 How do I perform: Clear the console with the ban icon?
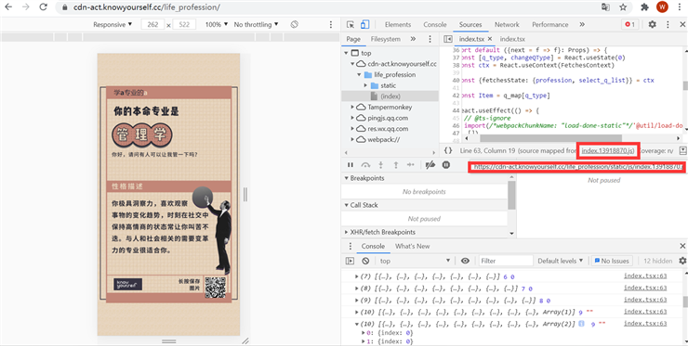click(365, 261)
